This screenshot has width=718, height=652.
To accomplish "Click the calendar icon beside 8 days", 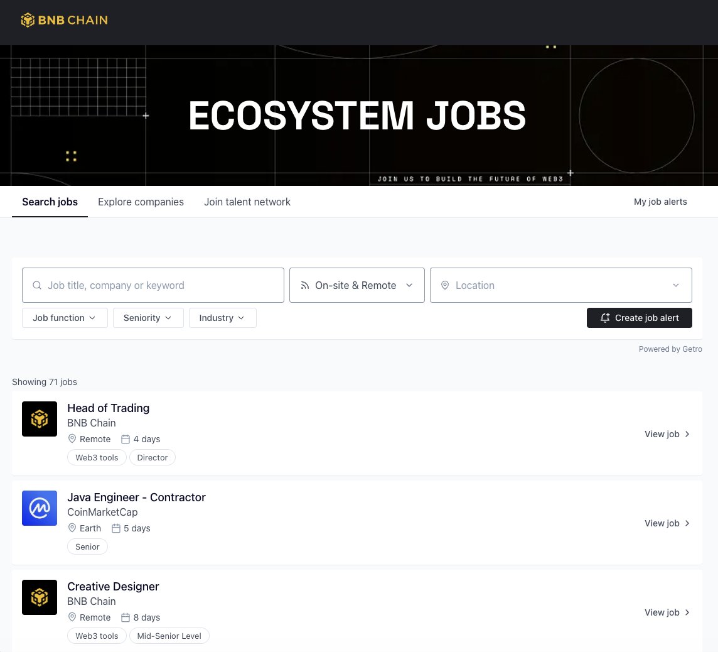I will tap(126, 617).
